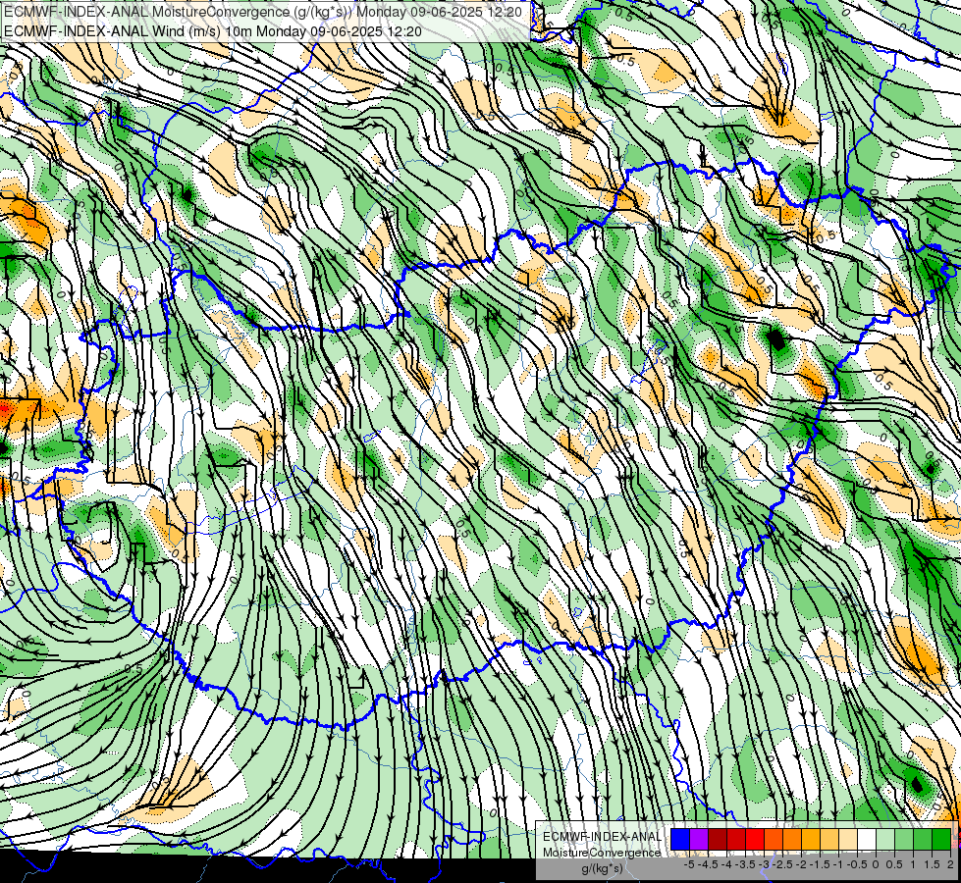
Task: Click the legend label MoistureConvergence
Action: (x=602, y=853)
